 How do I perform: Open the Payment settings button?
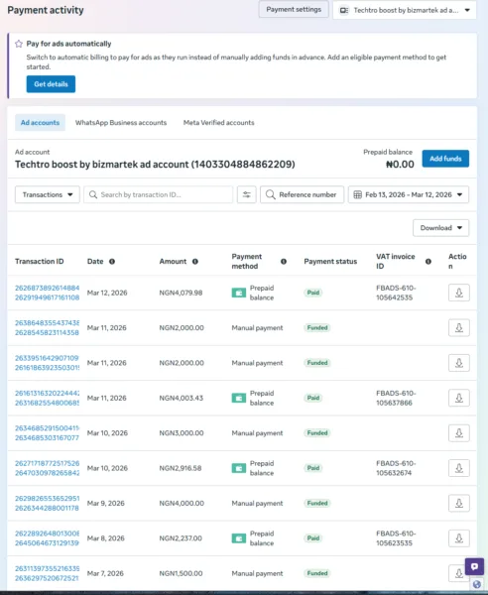click(294, 10)
